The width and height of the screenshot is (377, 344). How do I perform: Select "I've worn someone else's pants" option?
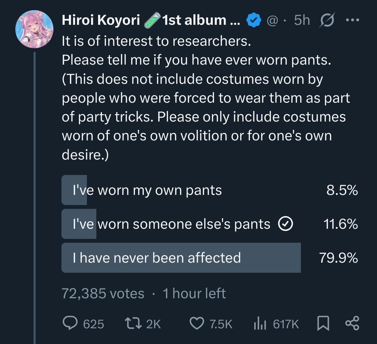click(171, 224)
